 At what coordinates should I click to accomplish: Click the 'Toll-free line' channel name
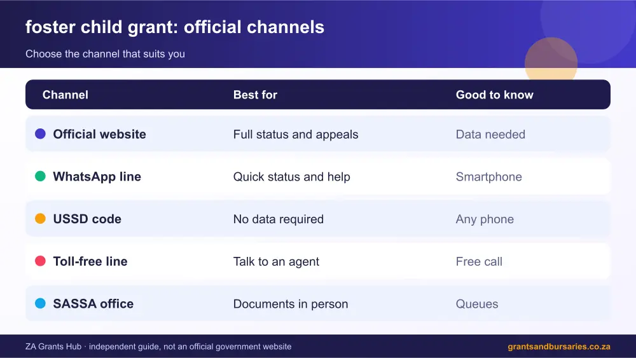tap(90, 261)
